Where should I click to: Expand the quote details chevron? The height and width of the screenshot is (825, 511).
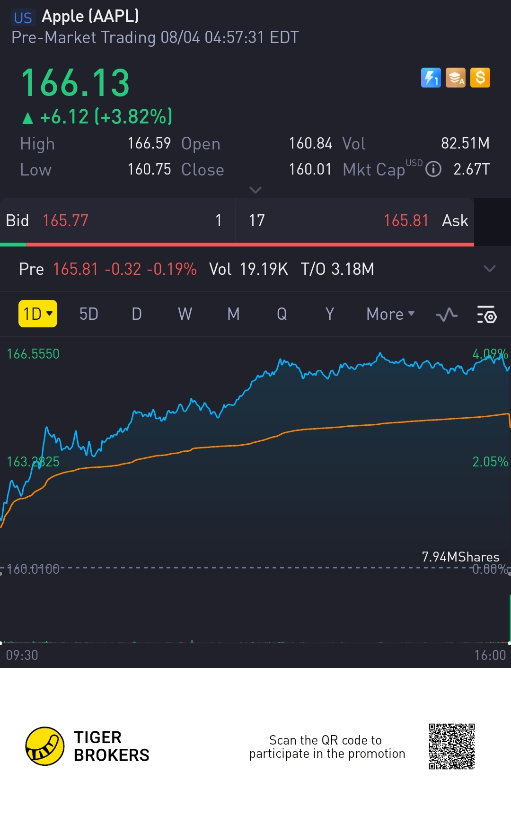point(255,190)
